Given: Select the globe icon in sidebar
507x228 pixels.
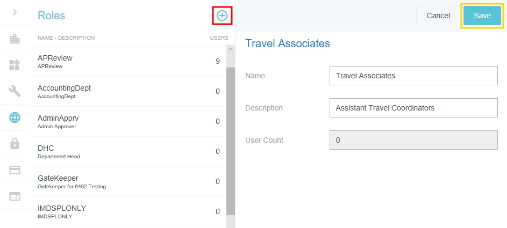Looking at the screenshot, I should [15, 117].
